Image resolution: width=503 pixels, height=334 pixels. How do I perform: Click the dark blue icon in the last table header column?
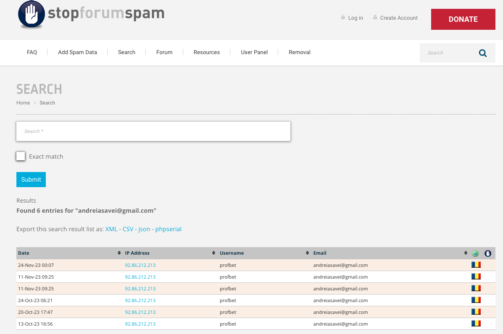pyautogui.click(x=488, y=253)
